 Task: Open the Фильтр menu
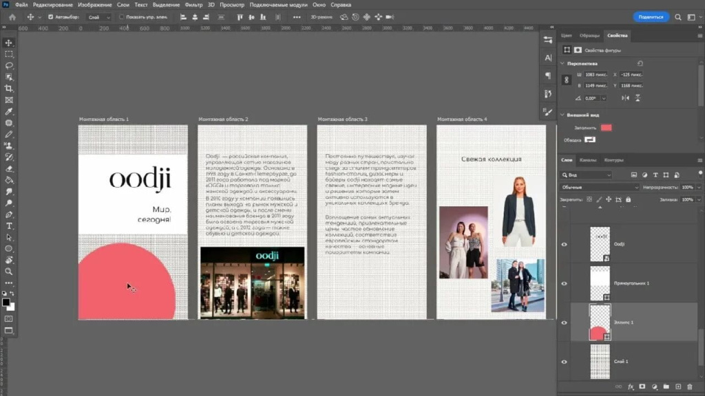[x=193, y=5]
